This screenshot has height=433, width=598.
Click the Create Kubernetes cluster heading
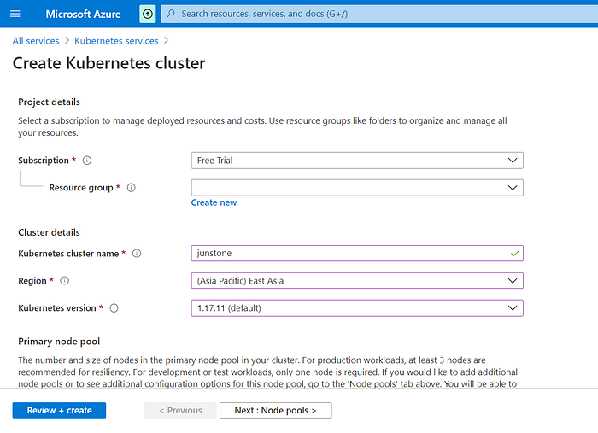(108, 63)
